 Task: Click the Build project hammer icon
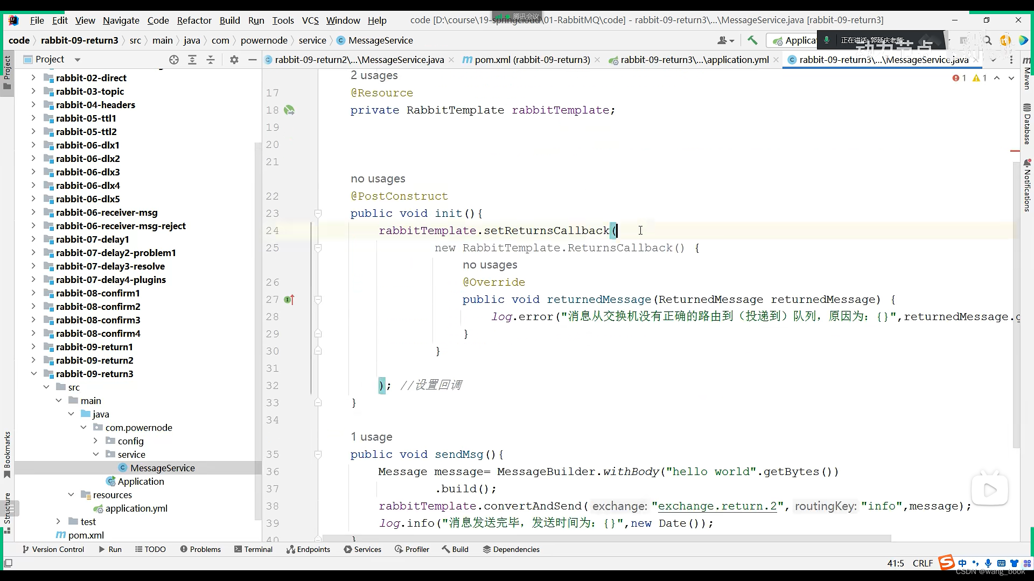tap(752, 40)
